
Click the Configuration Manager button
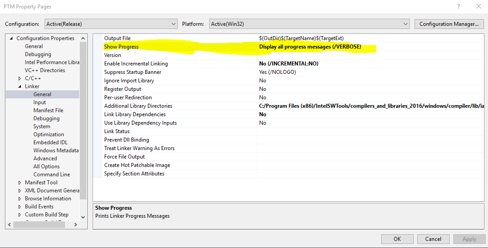point(449,24)
